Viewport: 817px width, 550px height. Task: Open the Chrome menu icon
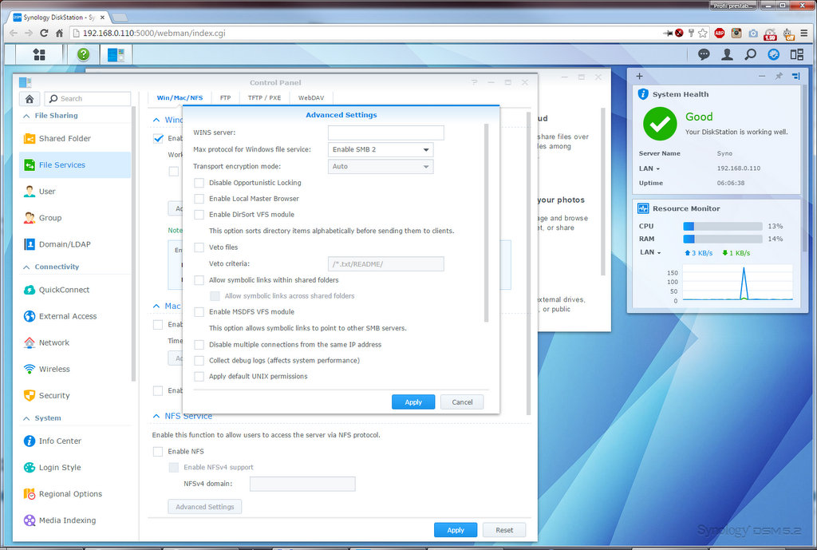[804, 33]
